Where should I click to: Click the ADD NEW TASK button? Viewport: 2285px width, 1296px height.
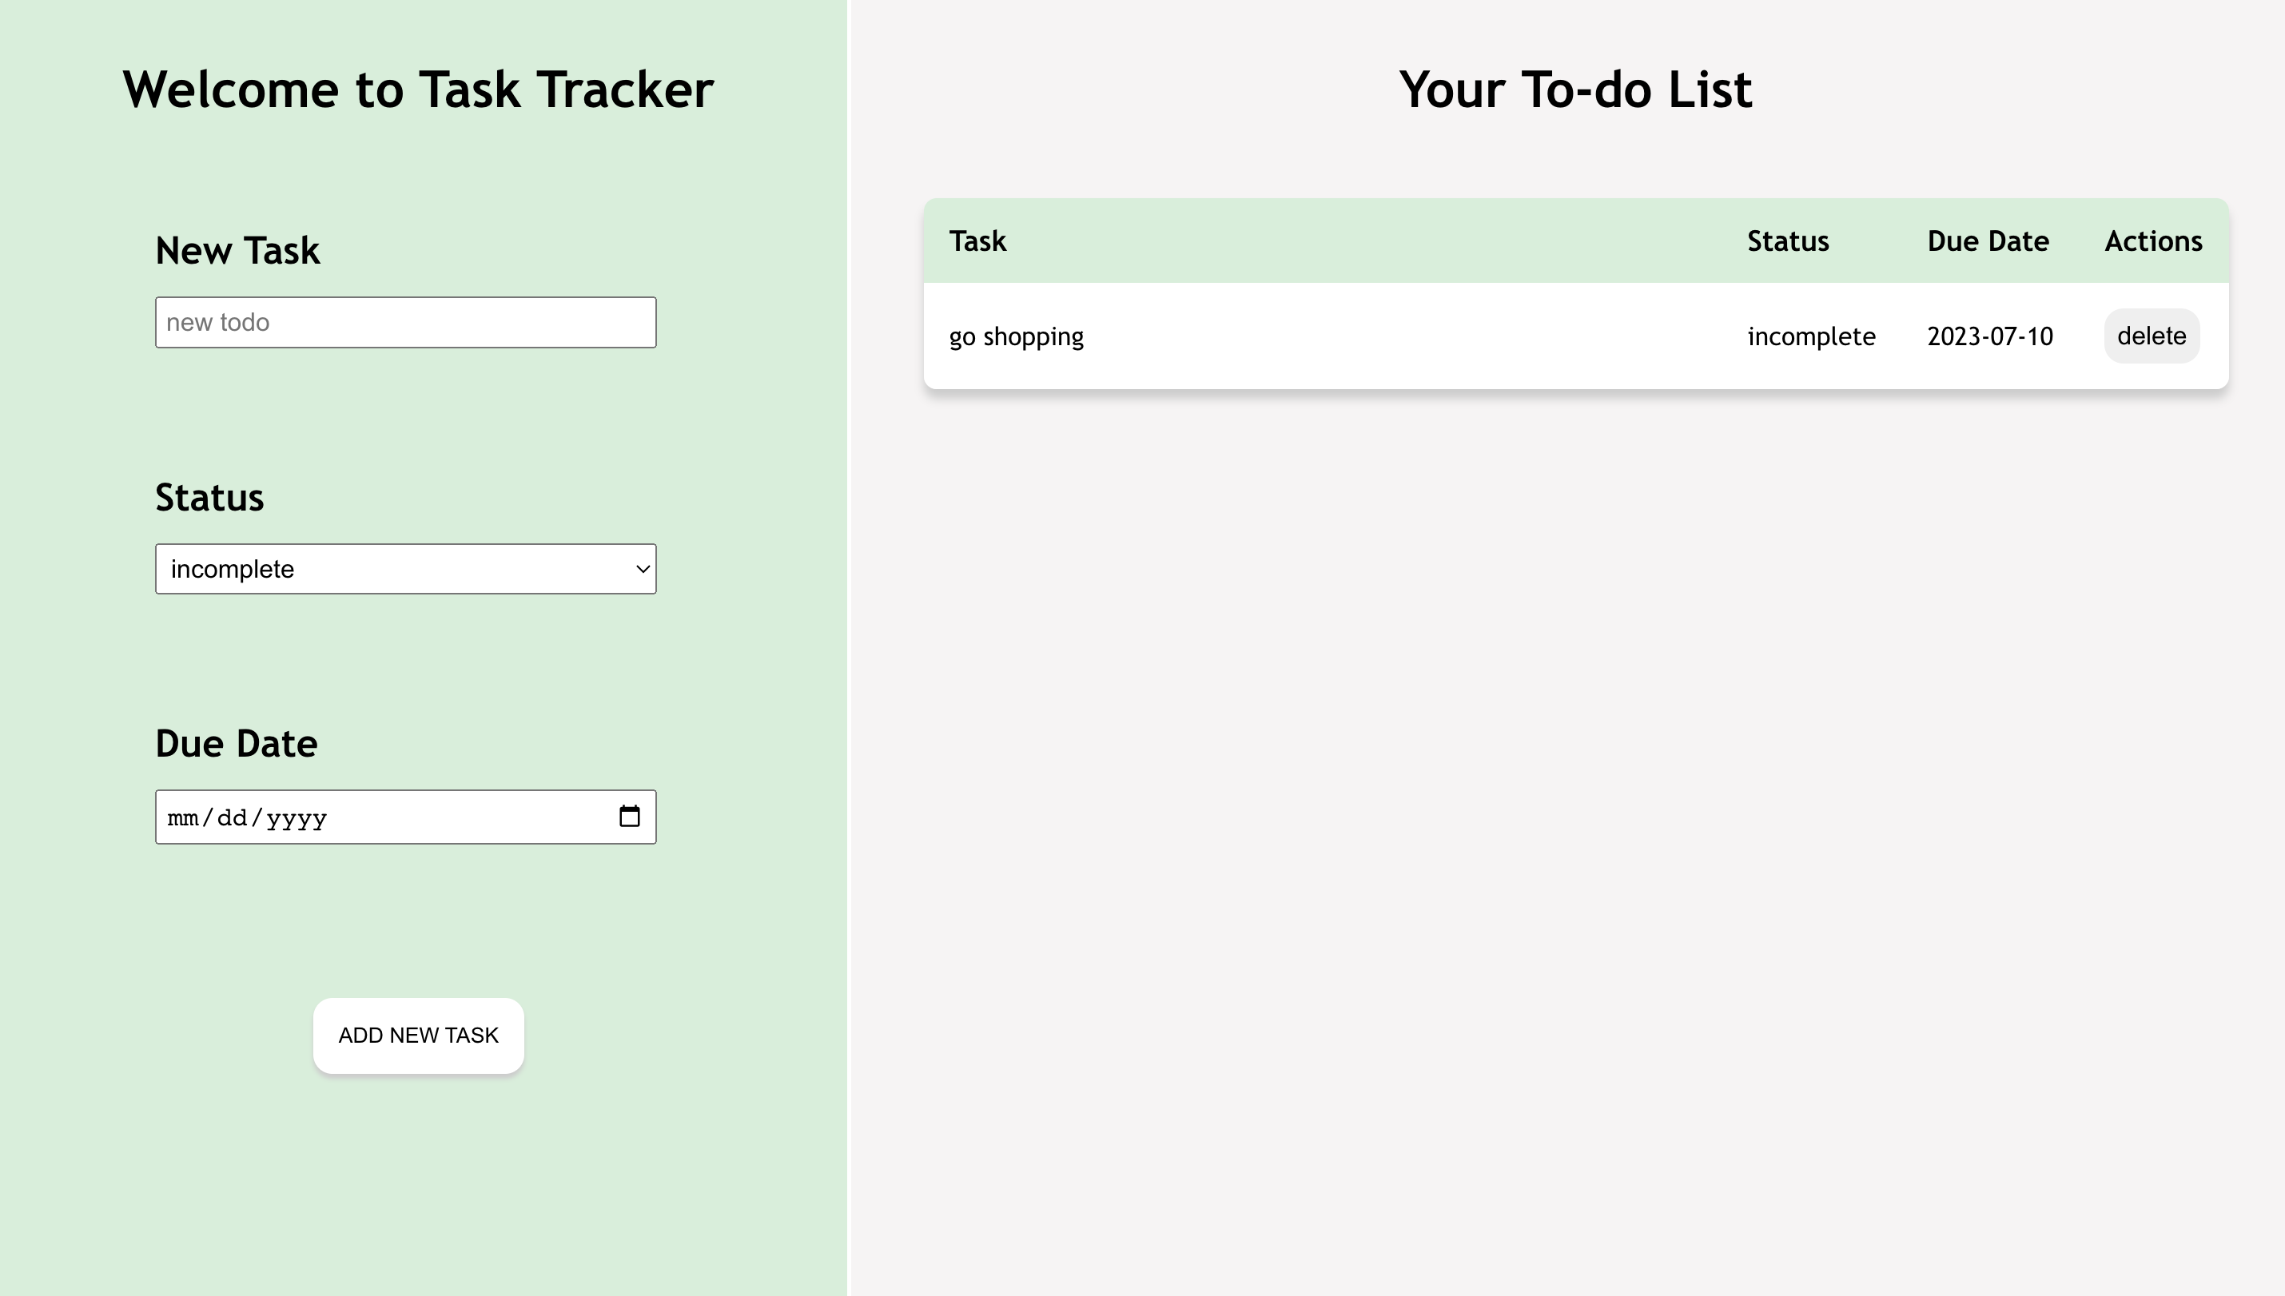point(417,1036)
